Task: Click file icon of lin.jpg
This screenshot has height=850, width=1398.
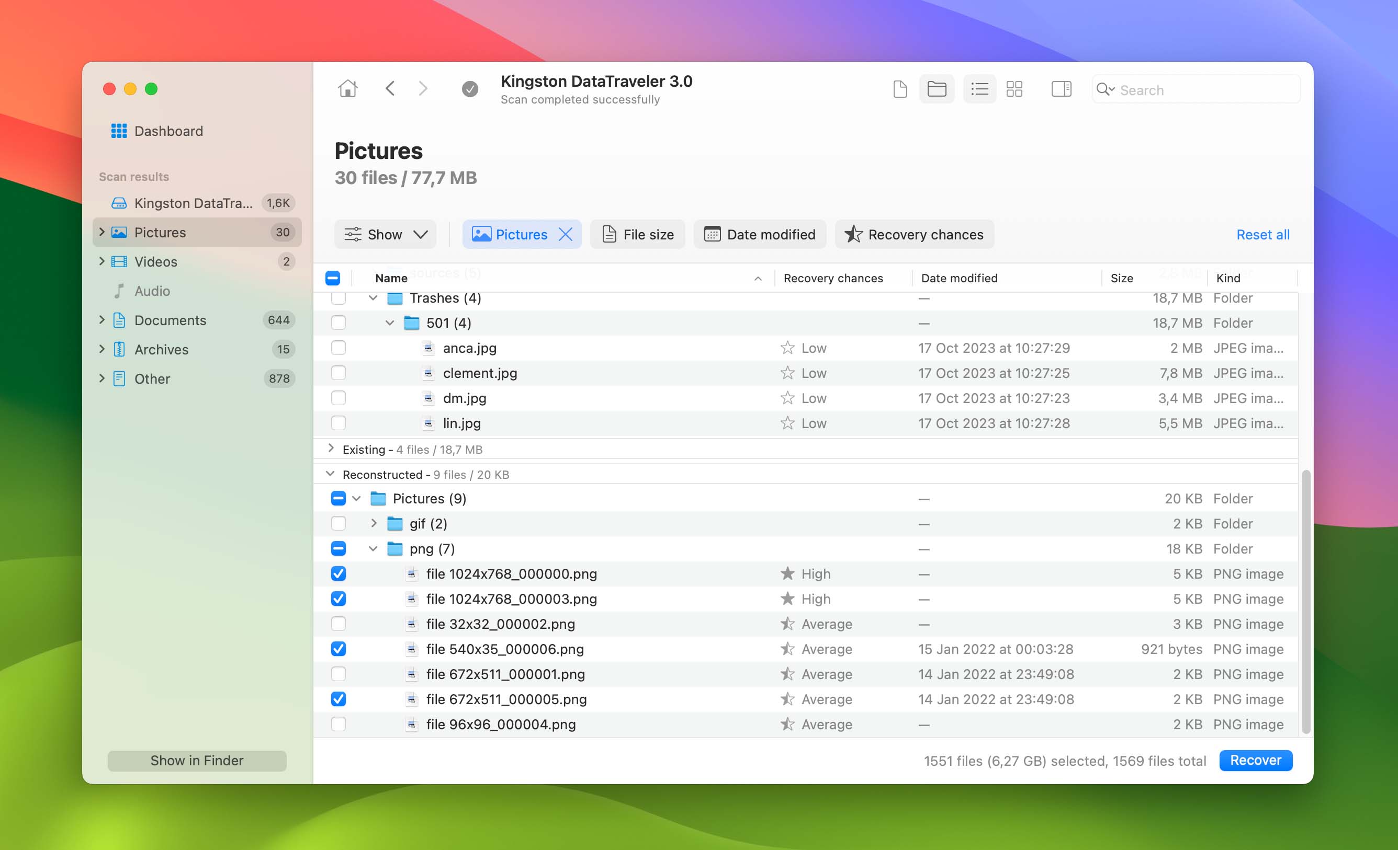Action: coord(429,423)
